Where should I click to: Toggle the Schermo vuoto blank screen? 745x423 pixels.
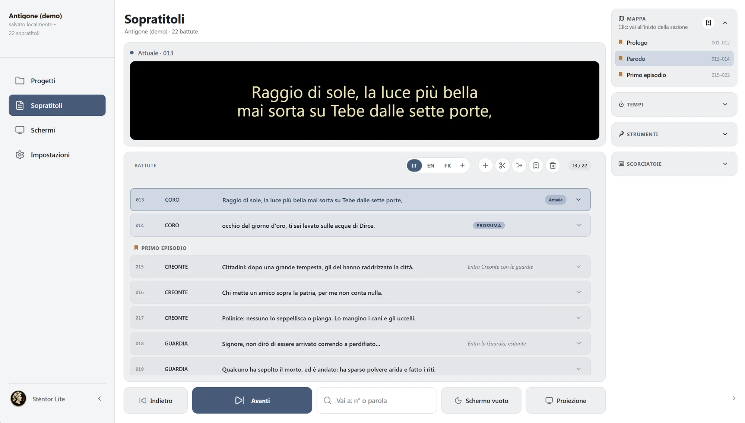[481, 401]
